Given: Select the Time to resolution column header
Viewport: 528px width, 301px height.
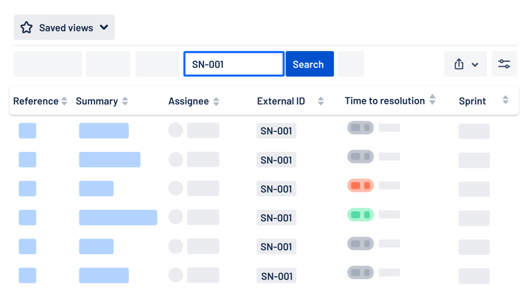Looking at the screenshot, I should (x=384, y=101).
